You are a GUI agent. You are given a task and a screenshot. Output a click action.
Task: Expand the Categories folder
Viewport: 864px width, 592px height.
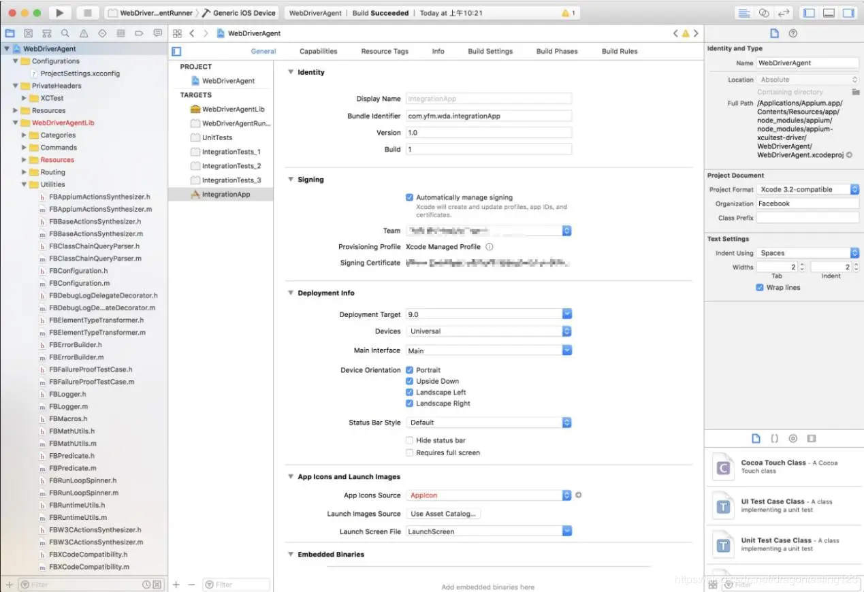coord(25,135)
